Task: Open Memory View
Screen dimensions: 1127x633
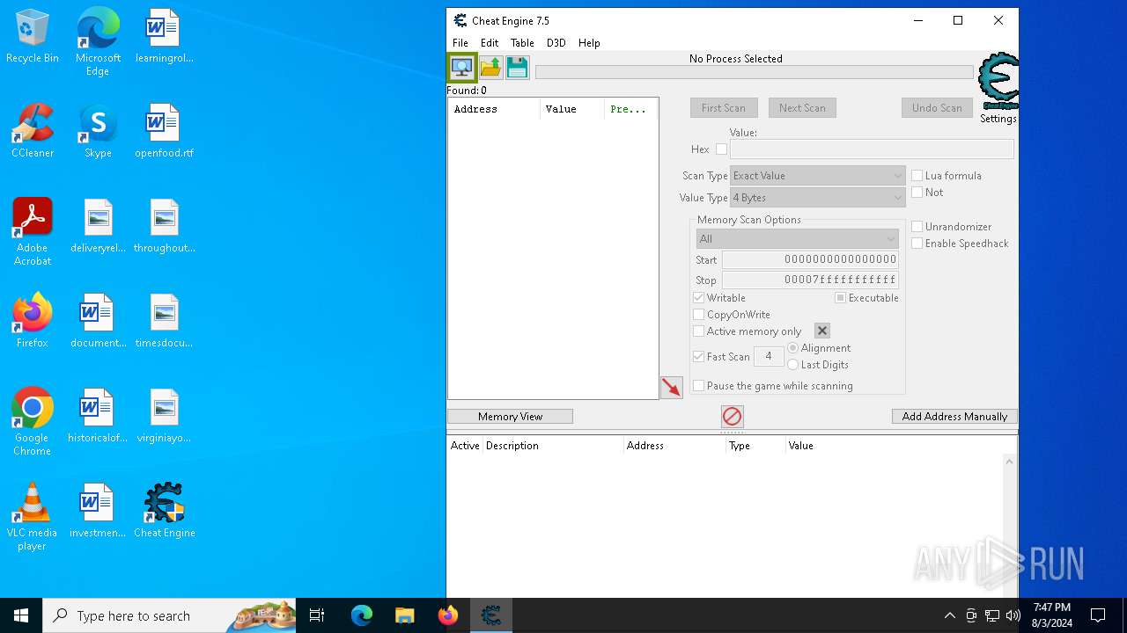Action: [510, 417]
